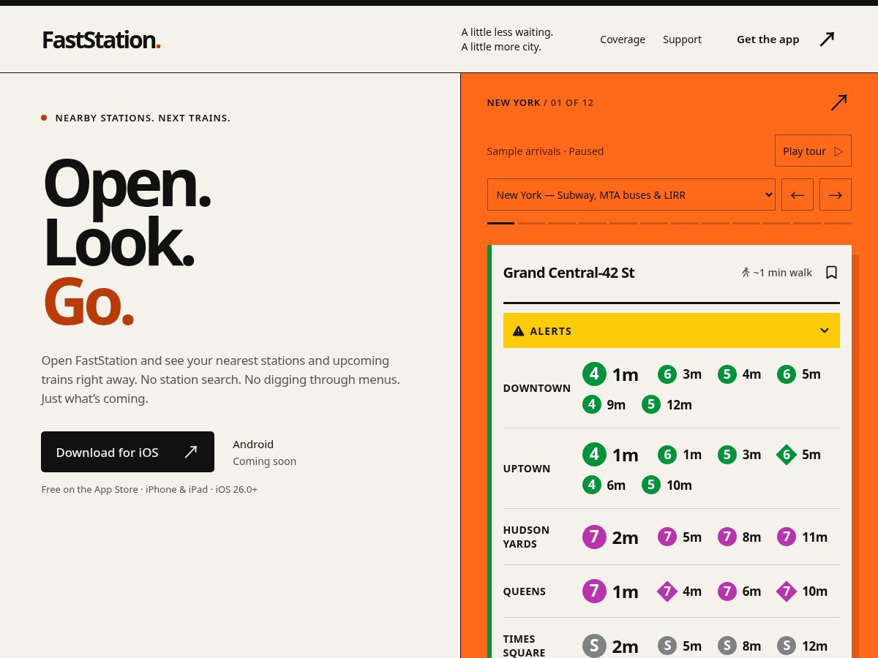Start the Play tour button
The width and height of the screenshot is (878, 658).
[813, 151]
